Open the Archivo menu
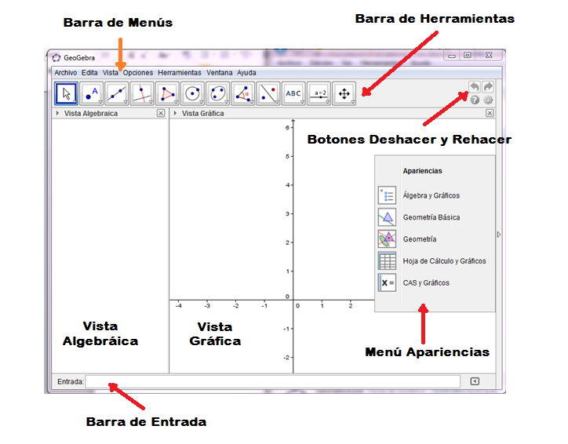The image size is (568, 444). tap(66, 73)
